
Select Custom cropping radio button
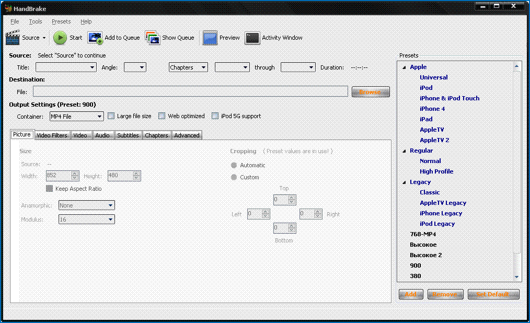(234, 177)
